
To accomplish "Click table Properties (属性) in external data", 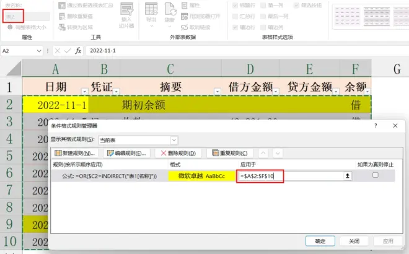I will point(191,5).
